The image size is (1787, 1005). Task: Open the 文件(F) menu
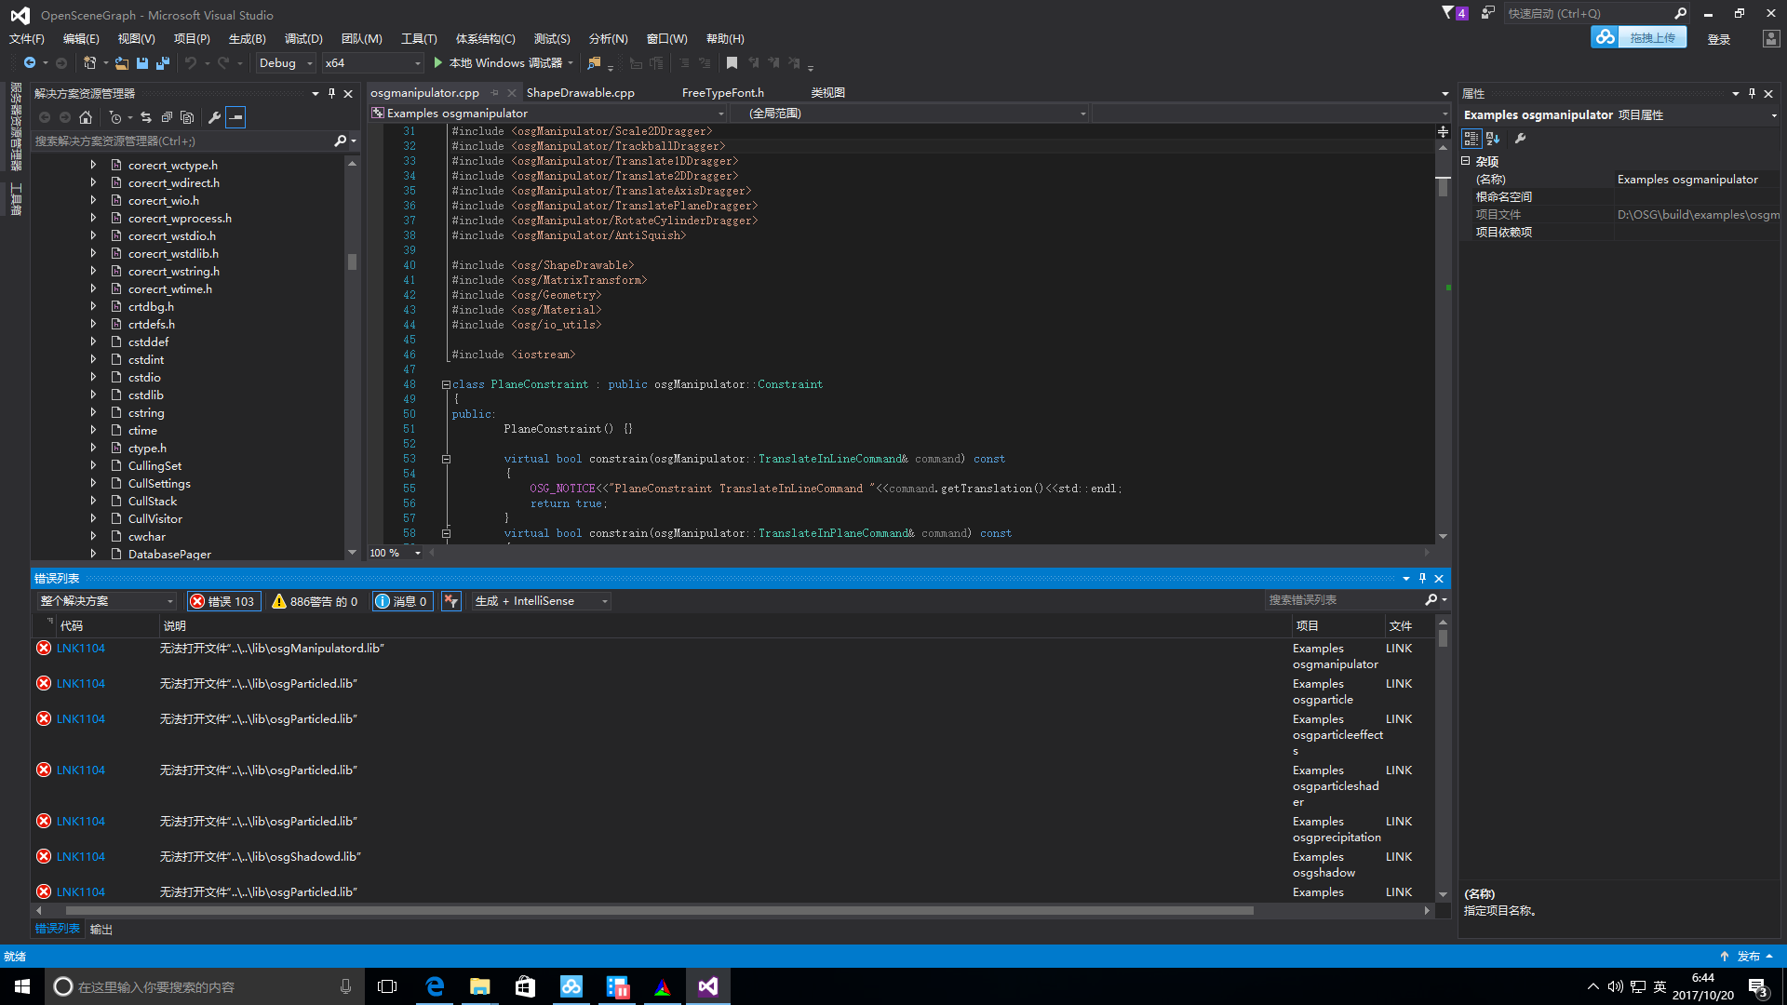pyautogui.click(x=27, y=38)
